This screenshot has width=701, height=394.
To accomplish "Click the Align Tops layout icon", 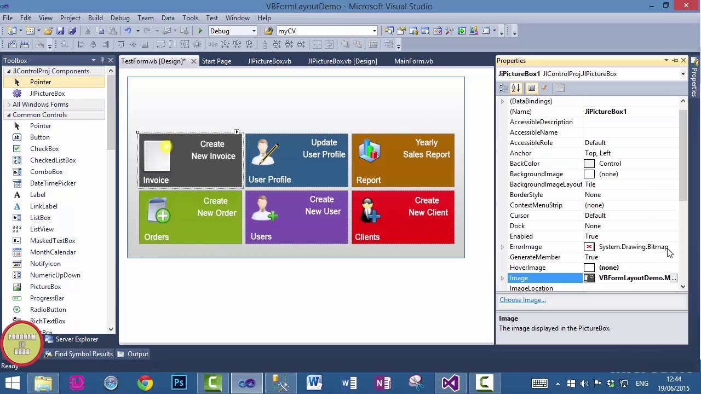I will (121, 45).
